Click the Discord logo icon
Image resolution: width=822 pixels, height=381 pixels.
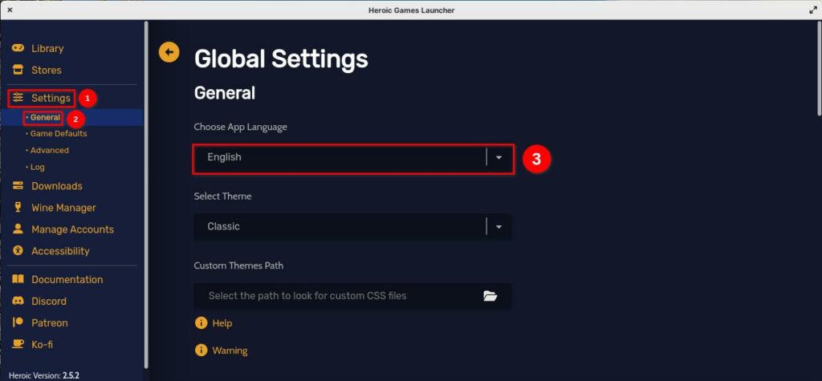18,302
